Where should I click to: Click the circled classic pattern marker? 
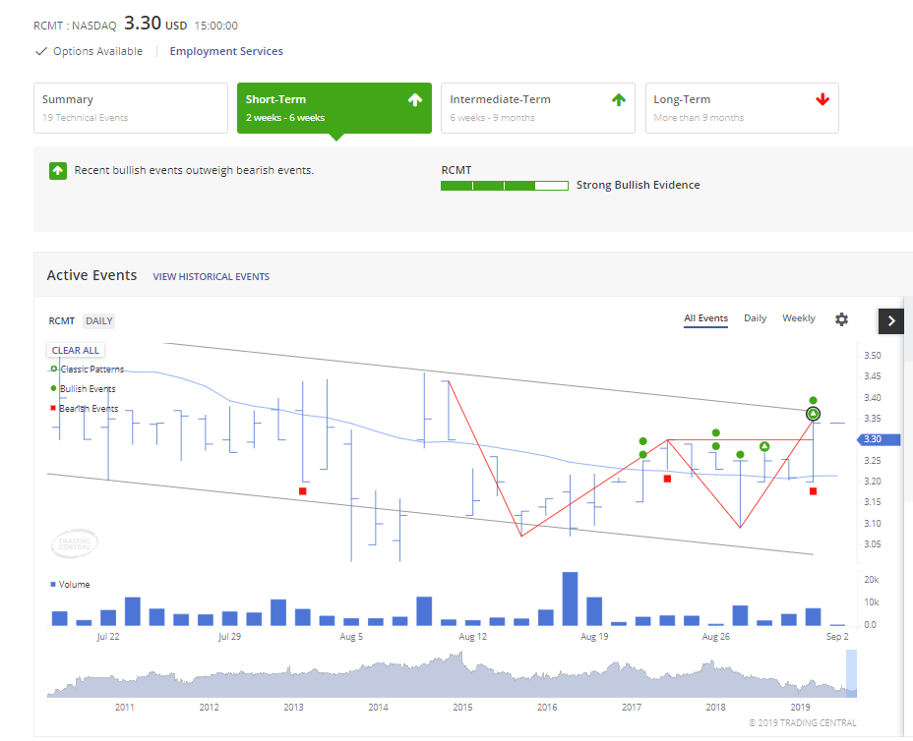(x=814, y=414)
